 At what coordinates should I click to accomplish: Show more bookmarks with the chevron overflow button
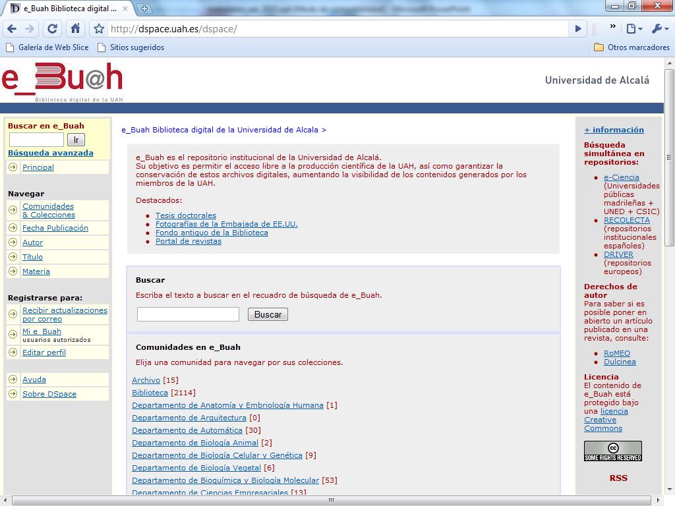(x=612, y=26)
